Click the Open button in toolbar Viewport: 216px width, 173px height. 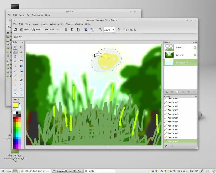(25, 30)
